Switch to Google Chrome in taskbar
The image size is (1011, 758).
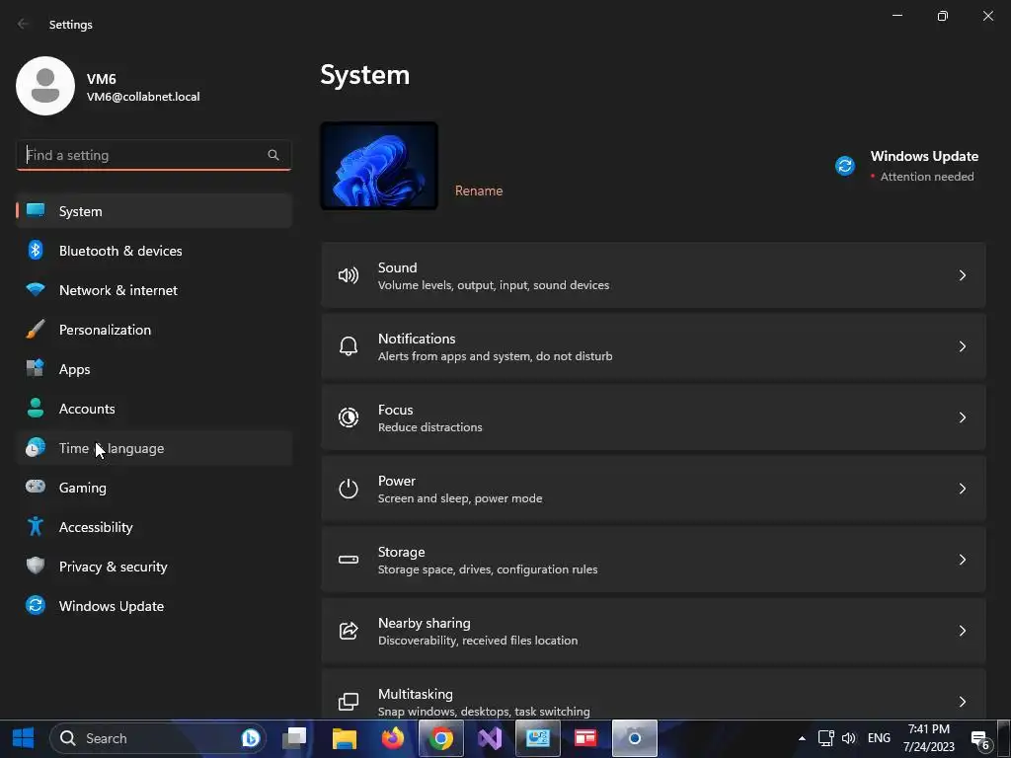441,738
